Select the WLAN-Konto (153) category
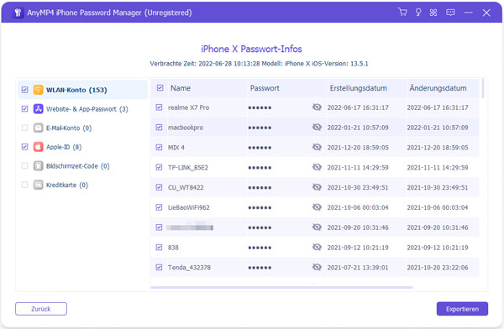The height and width of the screenshot is (329, 504). point(82,90)
